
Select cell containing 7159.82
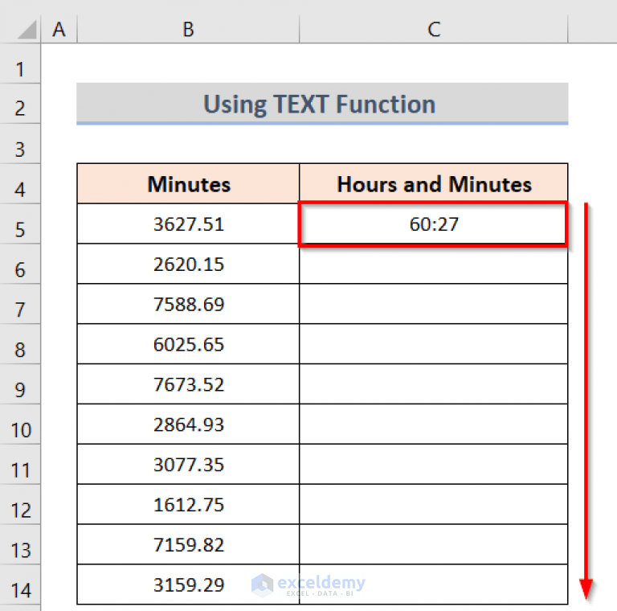coord(188,545)
